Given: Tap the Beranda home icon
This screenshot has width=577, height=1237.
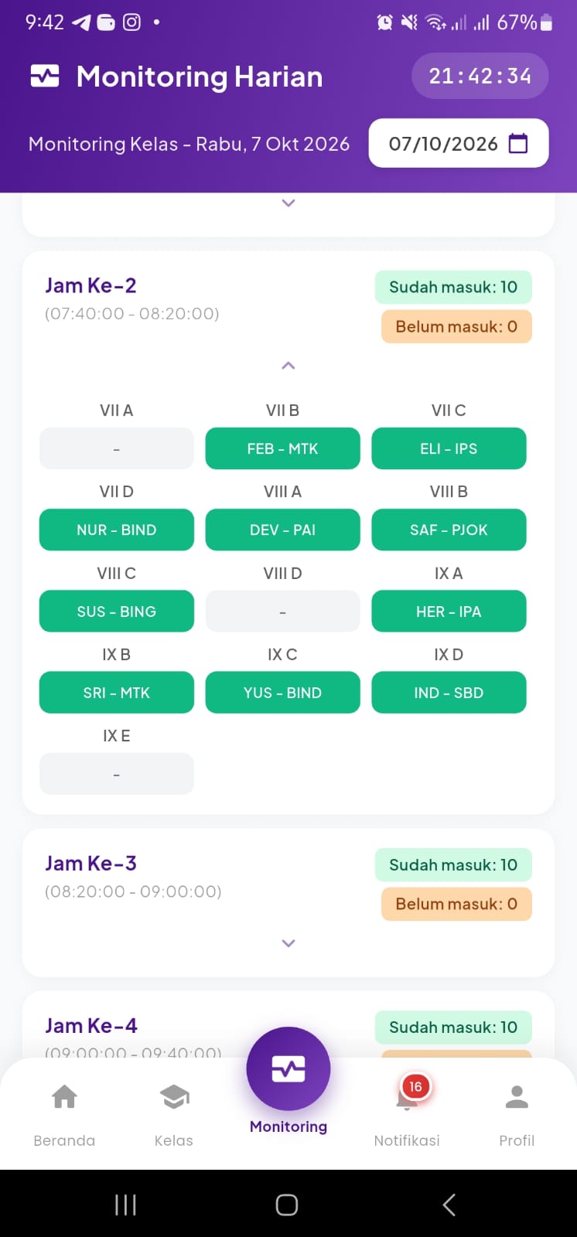Looking at the screenshot, I should [x=64, y=1096].
